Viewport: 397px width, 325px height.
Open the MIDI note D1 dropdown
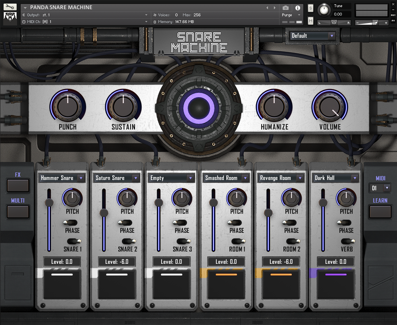coord(380,188)
